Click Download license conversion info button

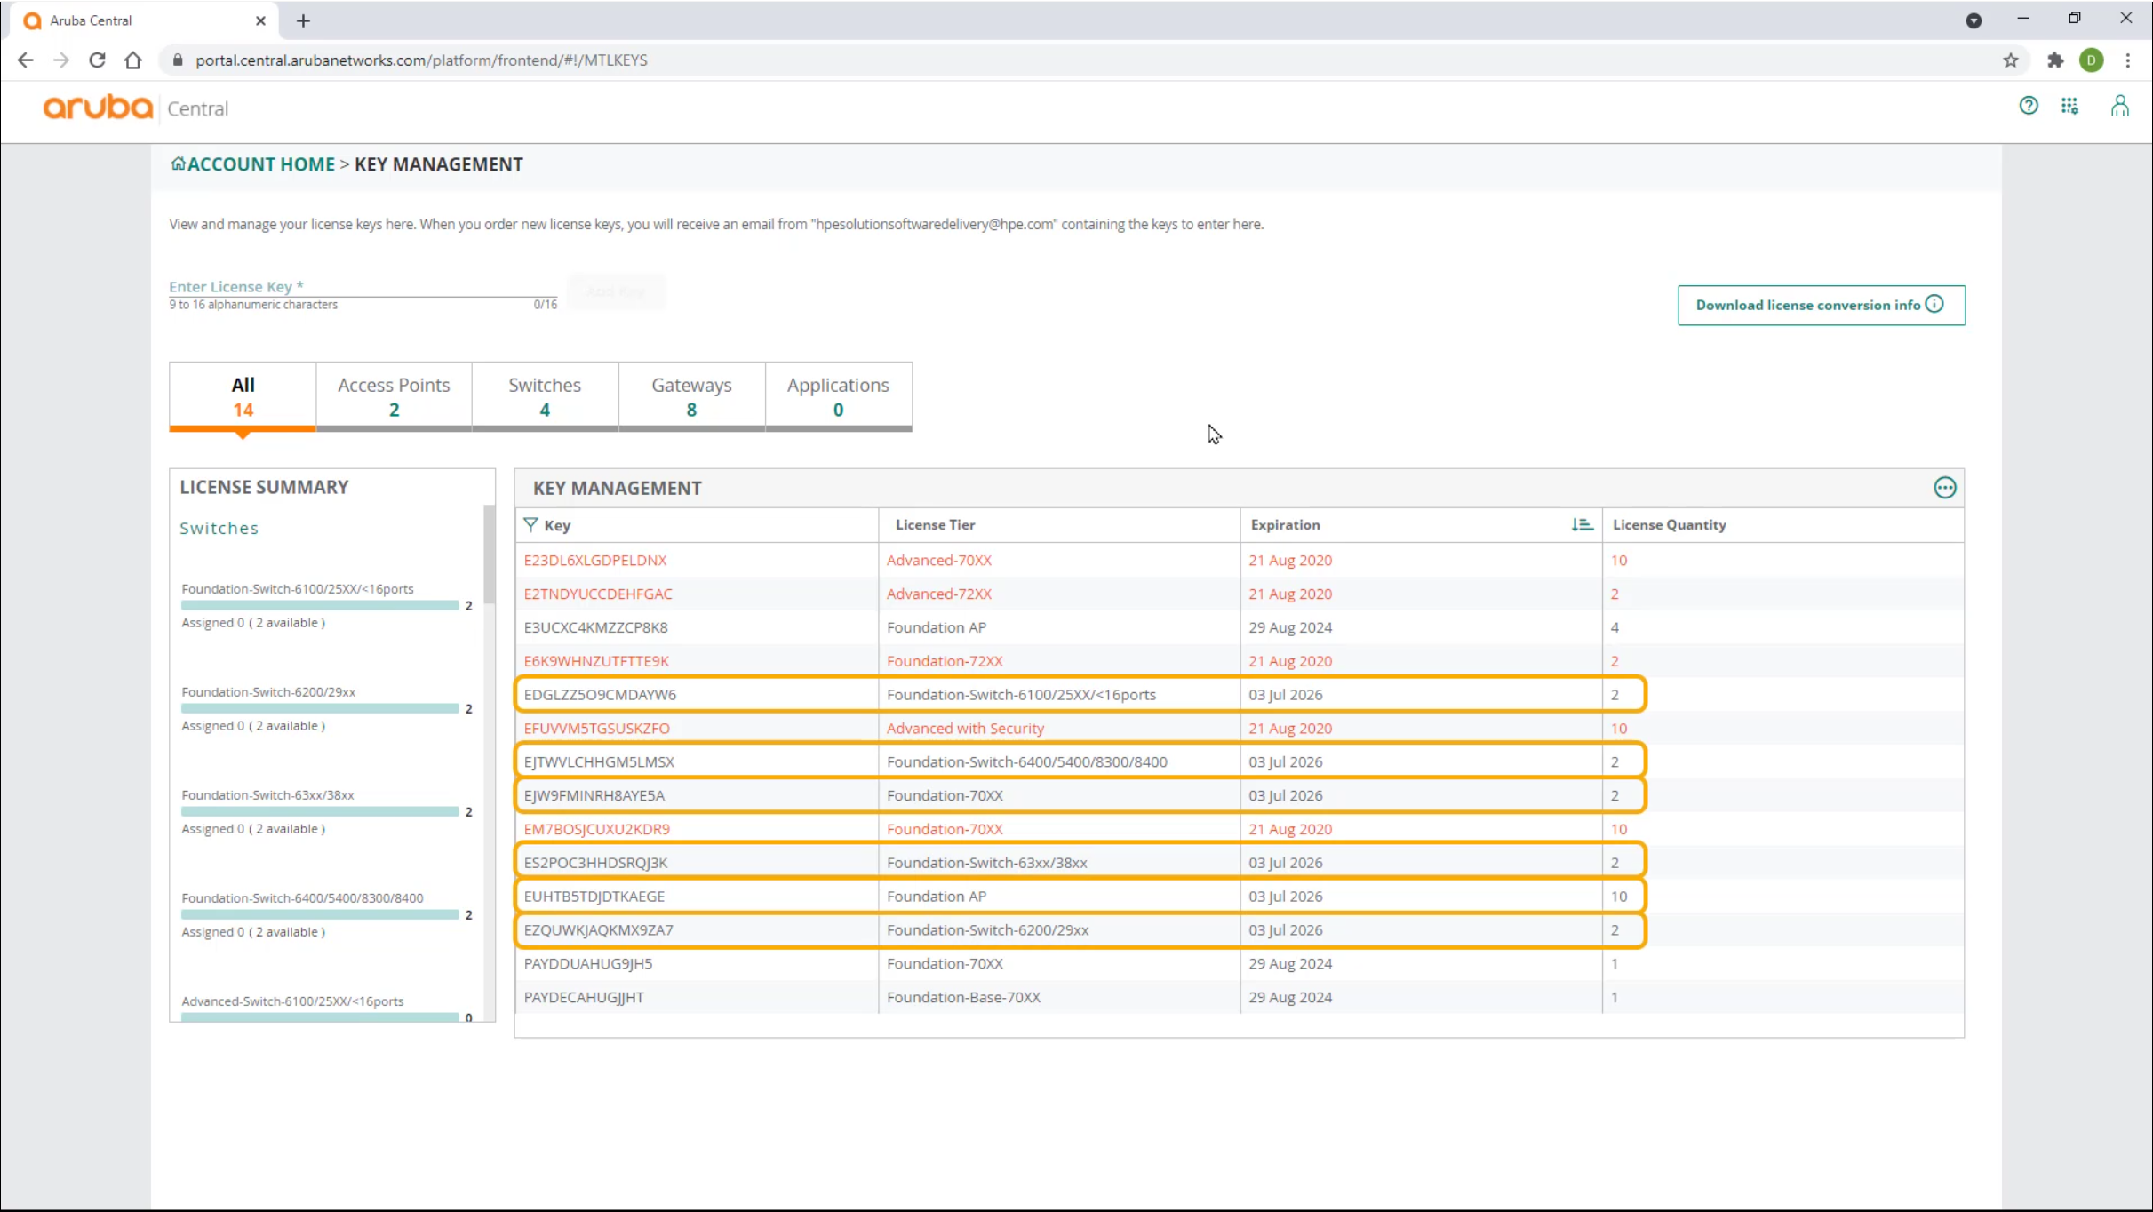click(1822, 305)
